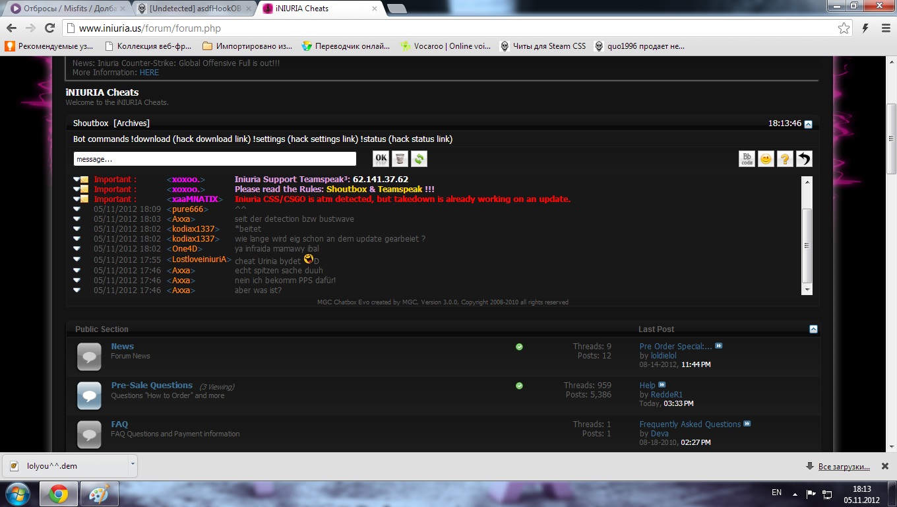Click the lightning bolt extension icon
The height and width of the screenshot is (507, 897).
(866, 28)
